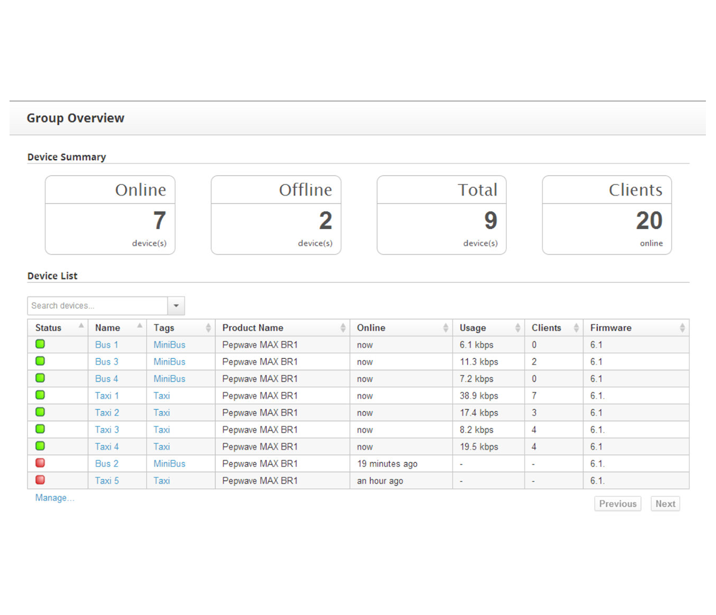
Task: Sort by the Tags column header
Action: [181, 328]
